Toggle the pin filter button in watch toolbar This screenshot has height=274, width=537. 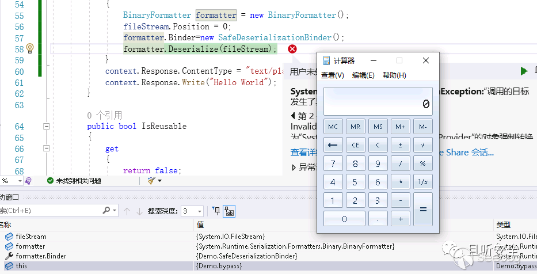pyautogui.click(x=216, y=211)
